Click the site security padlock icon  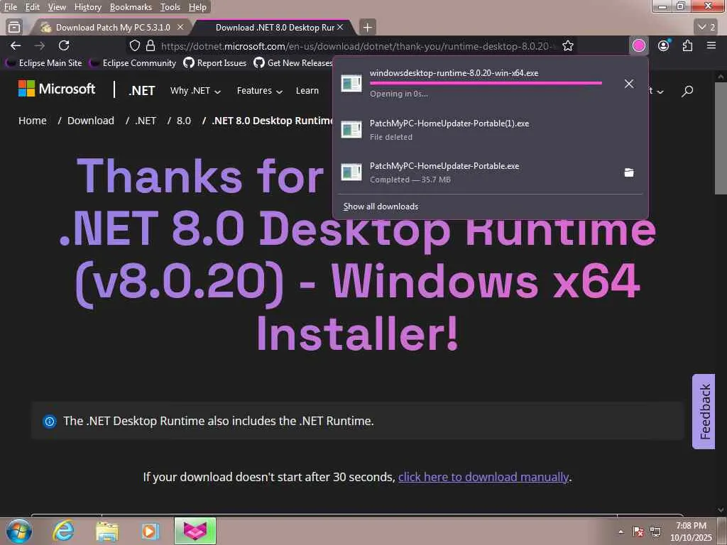tap(151, 45)
